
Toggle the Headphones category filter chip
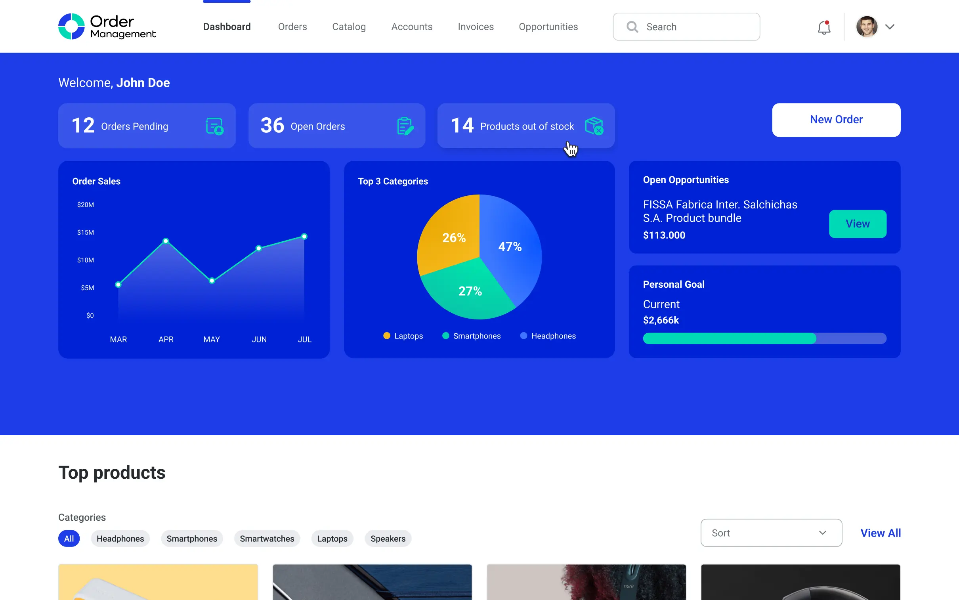pyautogui.click(x=120, y=539)
